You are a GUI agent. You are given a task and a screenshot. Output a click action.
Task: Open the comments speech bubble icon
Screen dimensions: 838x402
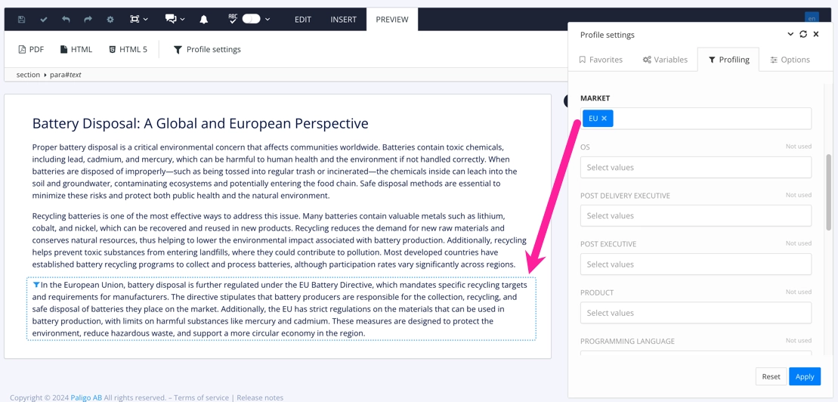[171, 19]
